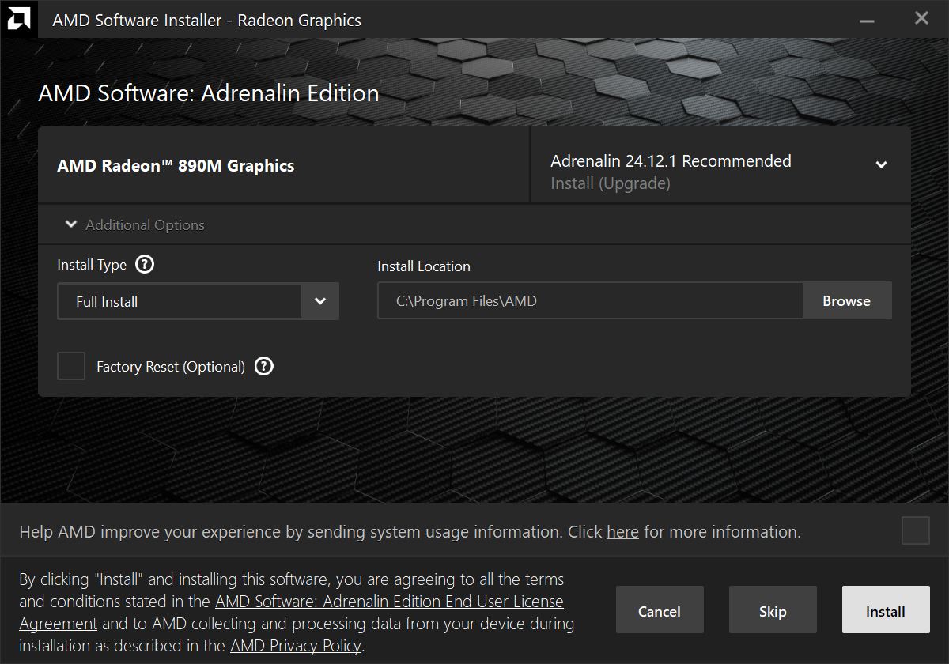The height and width of the screenshot is (664, 949).
Task: Open the Install Type help question mark
Action: (x=144, y=264)
